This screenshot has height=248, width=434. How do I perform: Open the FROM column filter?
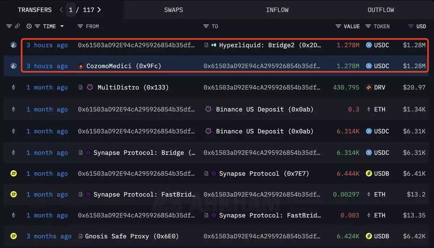pyautogui.click(x=80, y=26)
